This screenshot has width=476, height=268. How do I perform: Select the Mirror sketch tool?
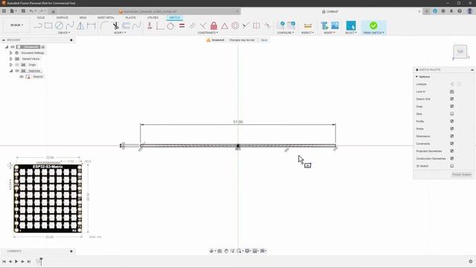pos(80,26)
